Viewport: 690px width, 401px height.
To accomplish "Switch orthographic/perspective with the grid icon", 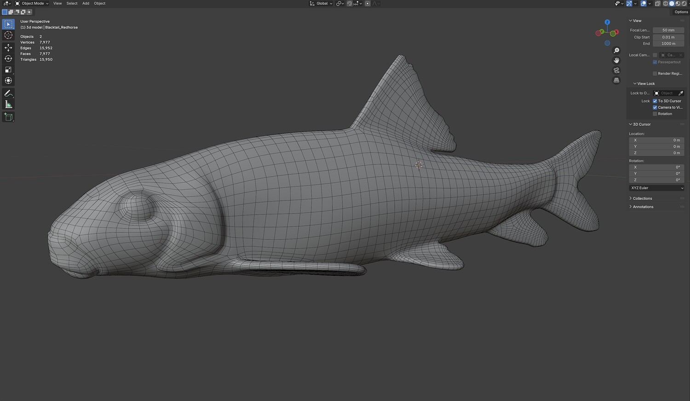I will tap(616, 80).
